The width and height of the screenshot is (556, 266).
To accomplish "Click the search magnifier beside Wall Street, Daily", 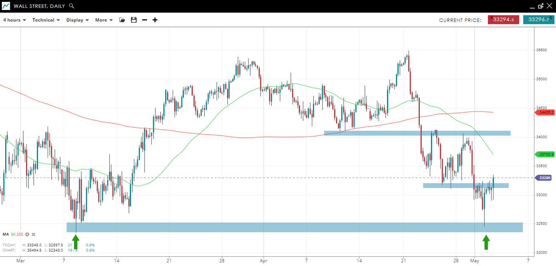I will (x=71, y=6).
